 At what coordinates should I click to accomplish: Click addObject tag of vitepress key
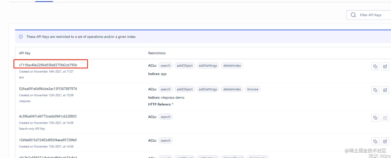pos(185,89)
